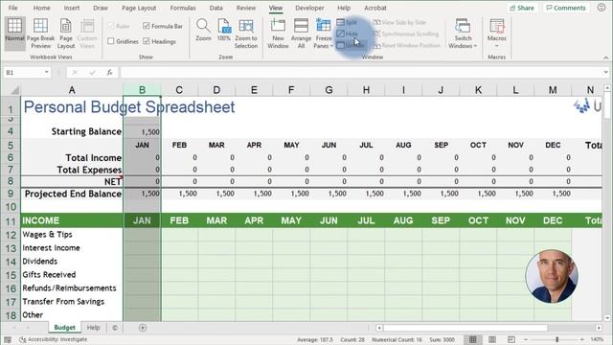Open a New Window
613x345 pixels.
pyautogui.click(x=278, y=34)
